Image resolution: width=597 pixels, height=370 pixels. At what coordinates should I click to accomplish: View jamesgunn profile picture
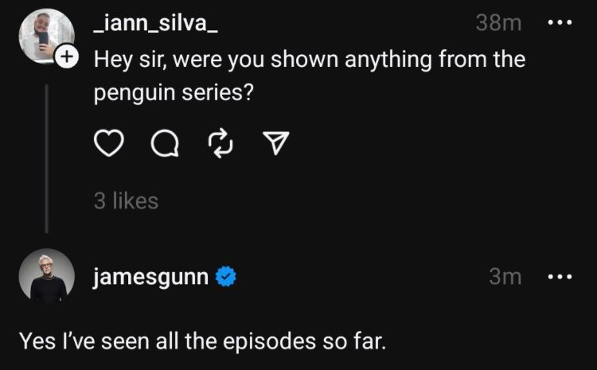(x=47, y=277)
